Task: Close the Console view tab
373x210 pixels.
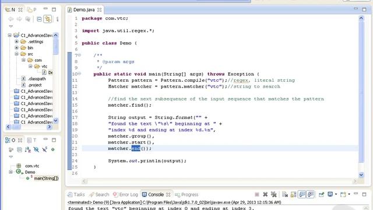Action: point(168,194)
